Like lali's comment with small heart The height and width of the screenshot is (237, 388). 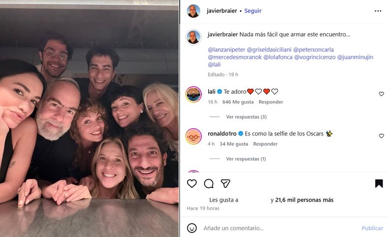point(381,94)
